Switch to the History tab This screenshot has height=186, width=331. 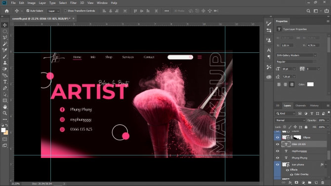pos(314,106)
